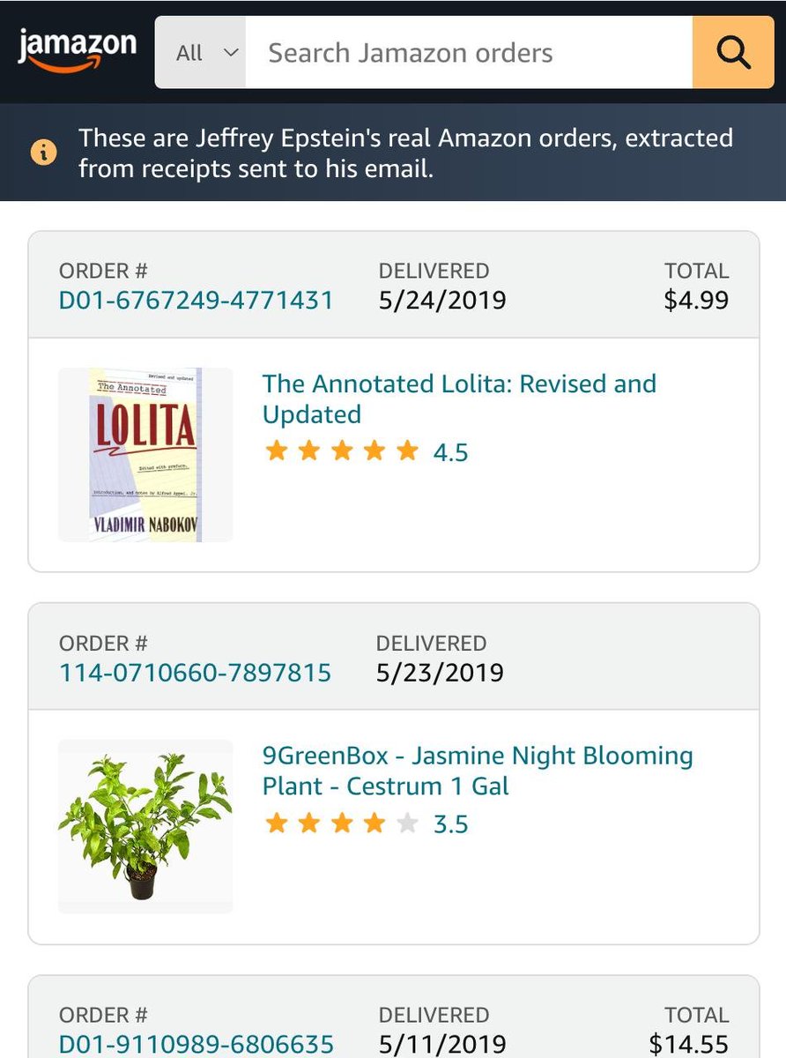This screenshot has width=786, height=1058.
Task: Click the 3.5 rating number
Action: pyautogui.click(x=450, y=825)
